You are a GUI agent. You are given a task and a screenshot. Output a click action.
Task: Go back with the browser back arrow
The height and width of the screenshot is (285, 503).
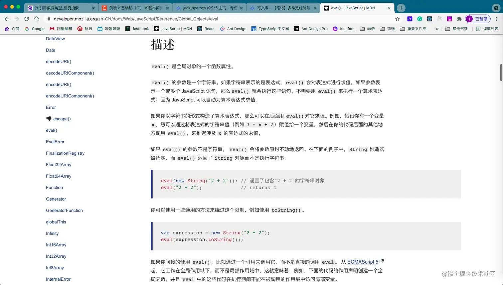coord(7,19)
